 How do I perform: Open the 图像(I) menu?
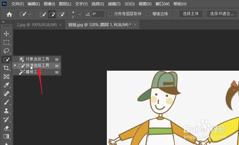point(49,4)
